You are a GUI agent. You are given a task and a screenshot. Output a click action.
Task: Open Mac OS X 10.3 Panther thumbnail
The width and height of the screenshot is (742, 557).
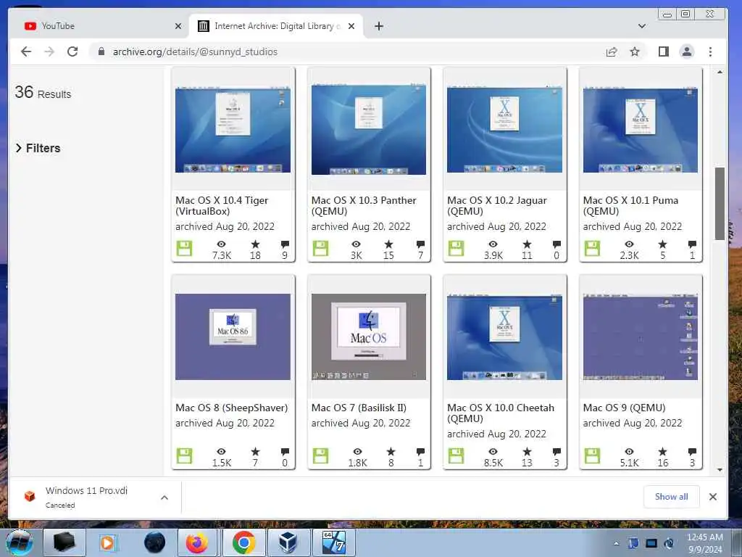coord(369,129)
